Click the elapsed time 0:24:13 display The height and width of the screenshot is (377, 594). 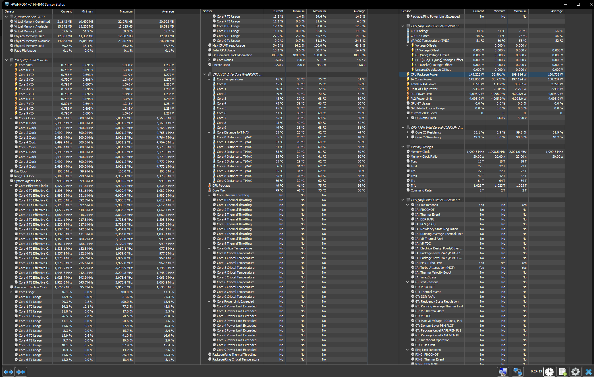tap(536, 371)
